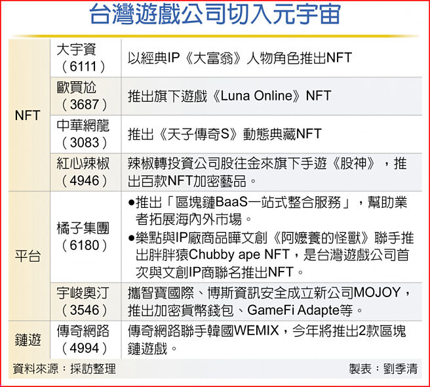The width and height of the screenshot is (430, 387).
Task: Click company cell 橘子集團 (6180)
Action: pyautogui.click(x=86, y=237)
